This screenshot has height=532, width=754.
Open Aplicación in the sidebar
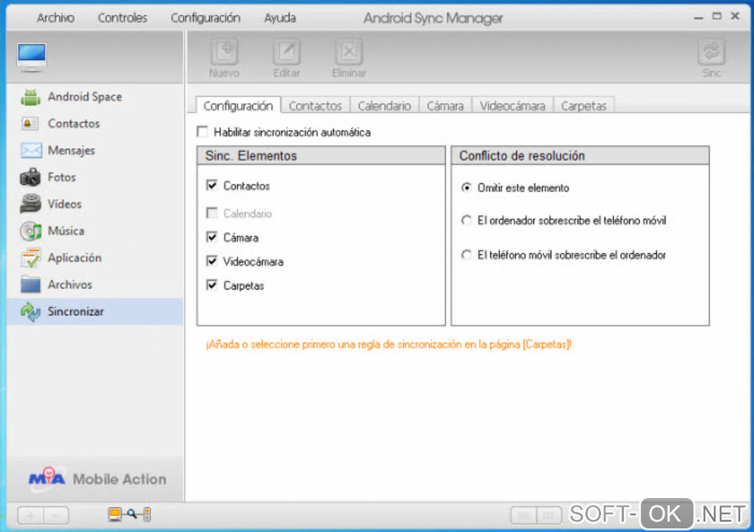click(x=95, y=258)
